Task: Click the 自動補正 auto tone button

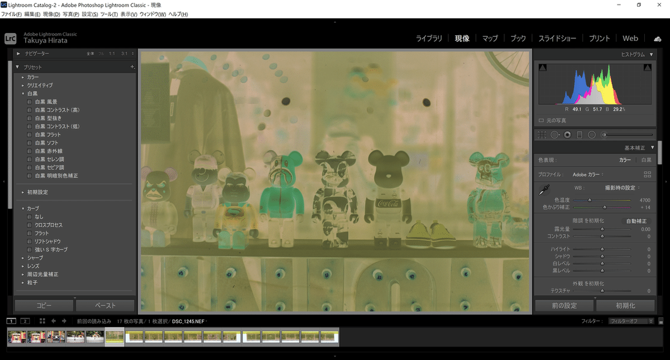Action: click(x=636, y=221)
